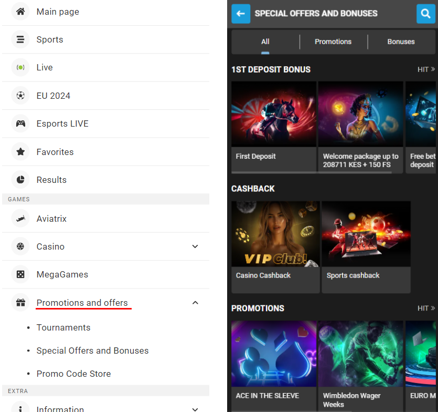Image resolution: width=438 pixels, height=412 pixels.
Task: Open the Tournaments link
Action: pyautogui.click(x=63, y=327)
